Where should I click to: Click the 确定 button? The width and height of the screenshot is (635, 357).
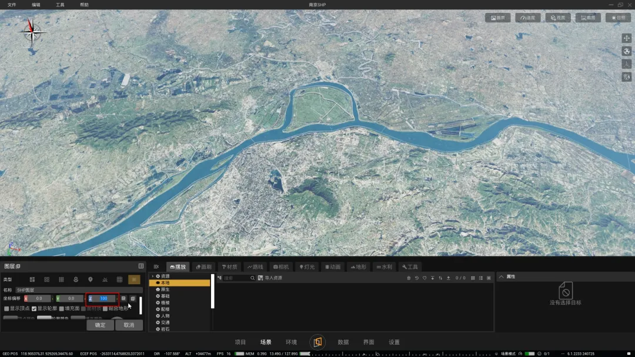(x=100, y=325)
